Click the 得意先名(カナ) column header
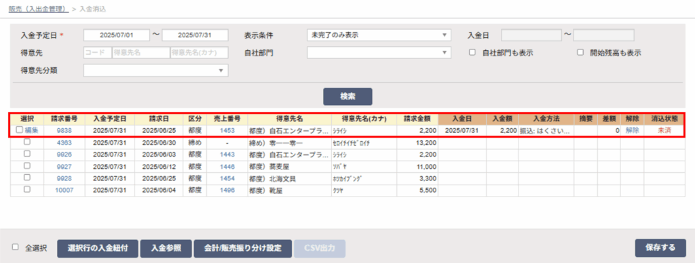Viewport: 695px width, 263px height. tap(364, 119)
